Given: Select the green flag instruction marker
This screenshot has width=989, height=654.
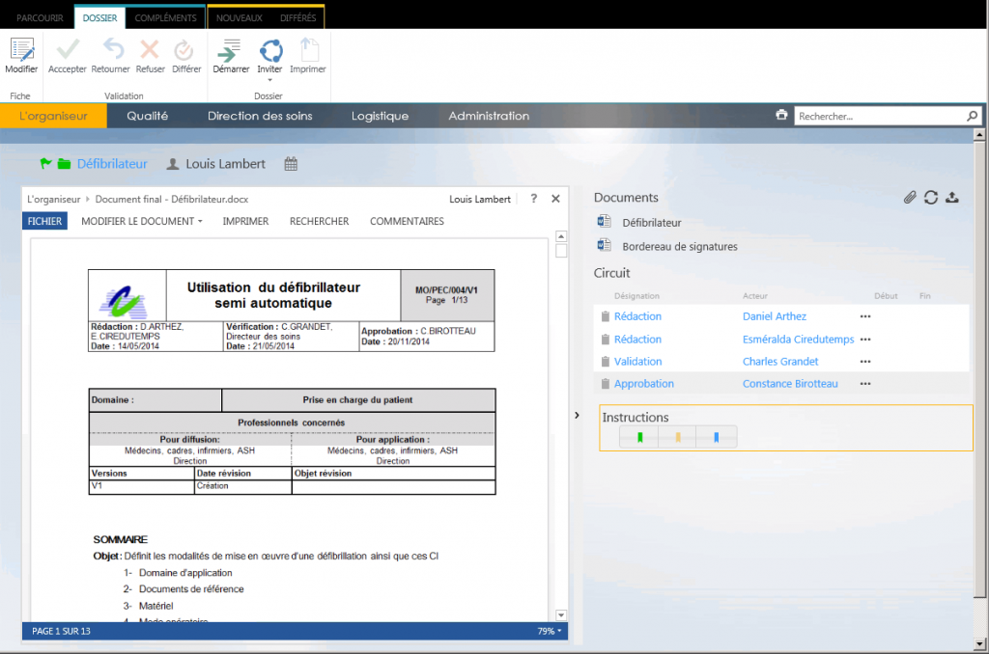Looking at the screenshot, I should (639, 438).
